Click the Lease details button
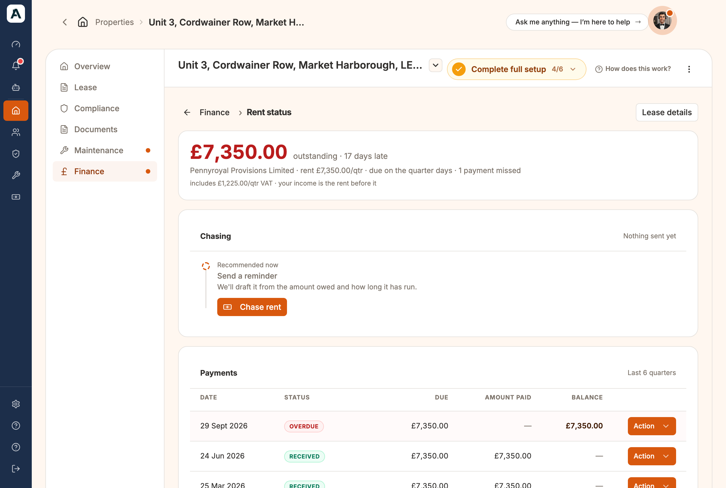 tap(667, 112)
